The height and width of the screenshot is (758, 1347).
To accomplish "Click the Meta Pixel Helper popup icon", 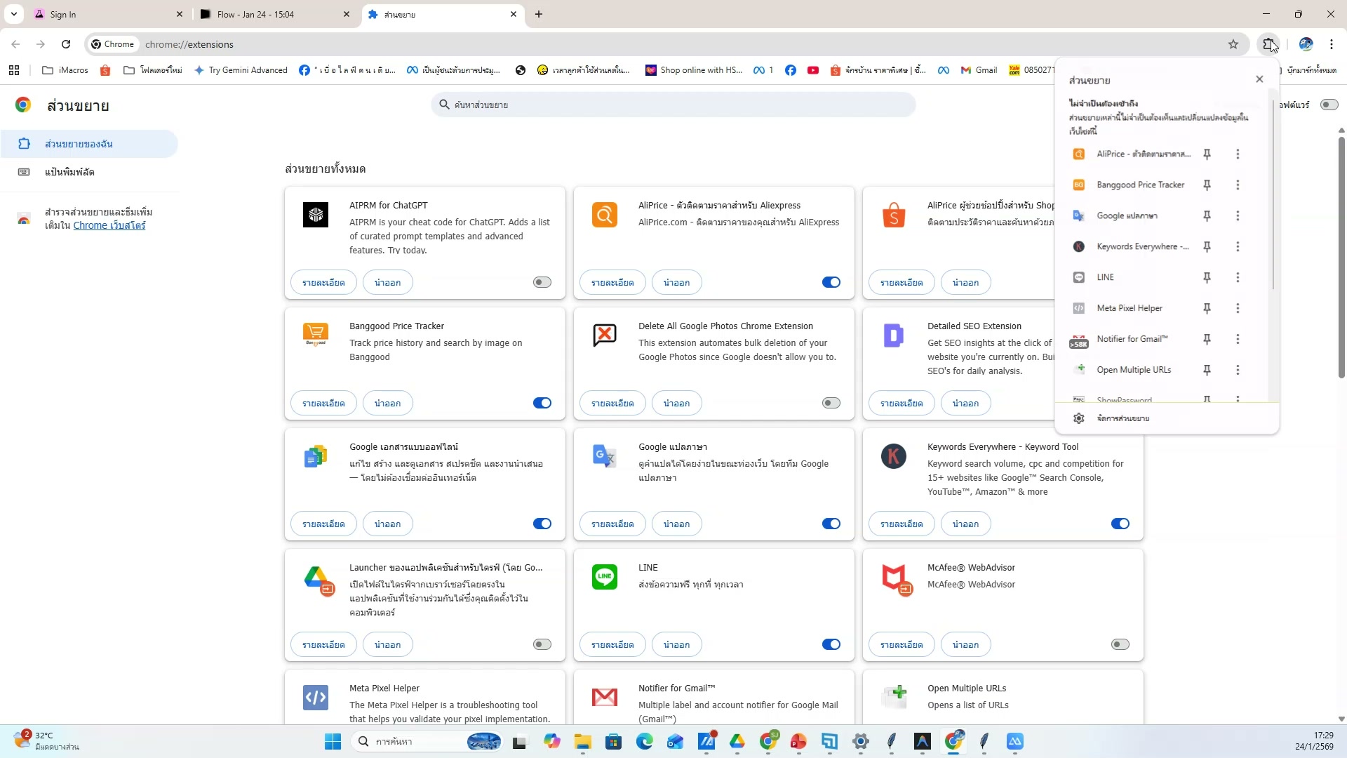I will tap(1079, 308).
